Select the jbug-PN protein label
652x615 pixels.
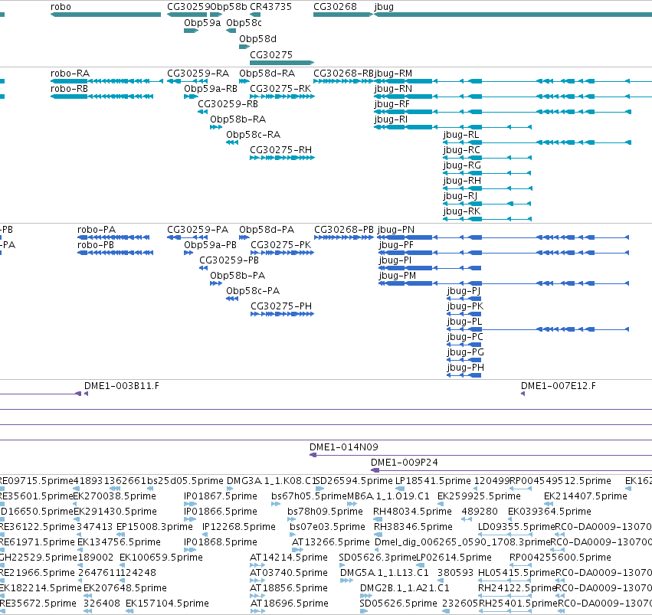tap(396, 230)
